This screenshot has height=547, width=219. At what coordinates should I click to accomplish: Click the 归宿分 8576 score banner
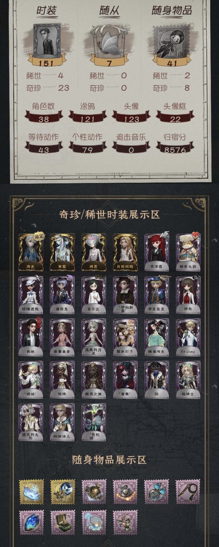[175, 144]
